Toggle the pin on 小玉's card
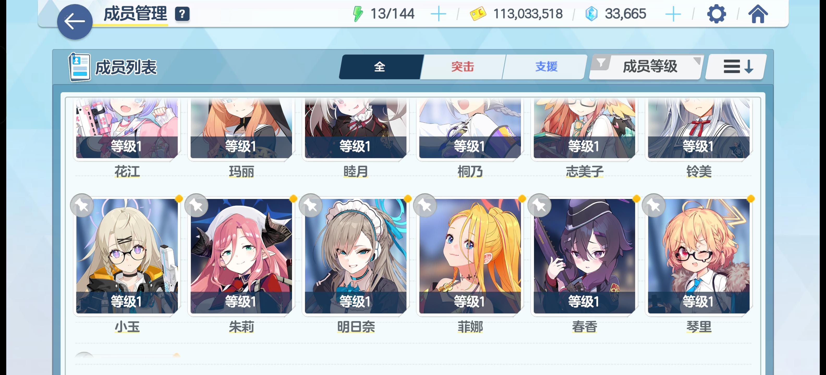The height and width of the screenshot is (375, 826). (x=82, y=205)
